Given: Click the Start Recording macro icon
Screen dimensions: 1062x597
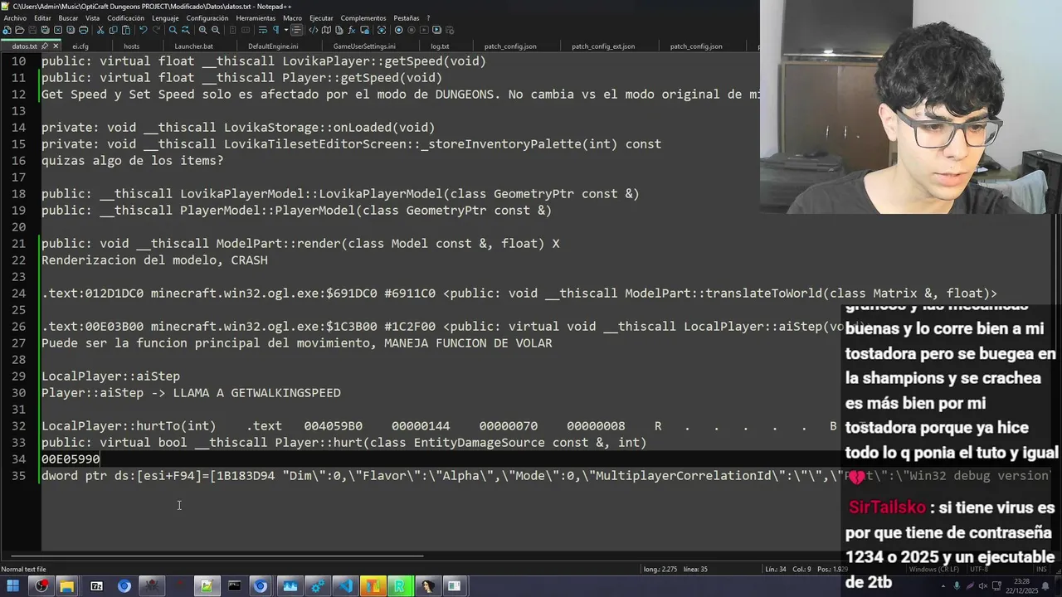Looking at the screenshot, I should click(x=398, y=30).
